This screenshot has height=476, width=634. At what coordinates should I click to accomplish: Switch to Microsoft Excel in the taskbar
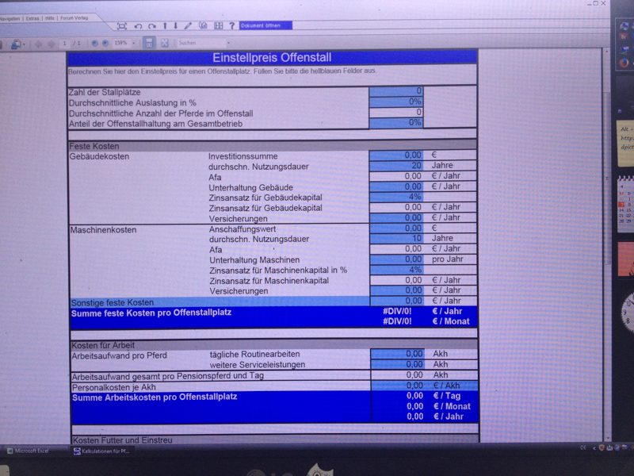pos(32,451)
